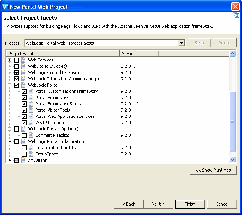
Task: Click the Portal Framework Struts icon
Action: [x=31, y=104]
